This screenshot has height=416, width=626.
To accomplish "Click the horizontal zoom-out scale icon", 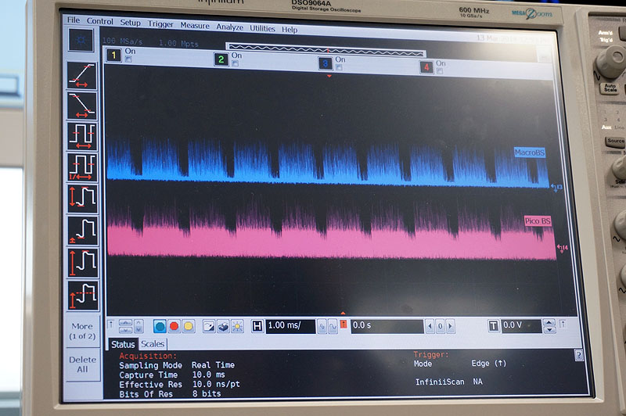I will (322, 327).
